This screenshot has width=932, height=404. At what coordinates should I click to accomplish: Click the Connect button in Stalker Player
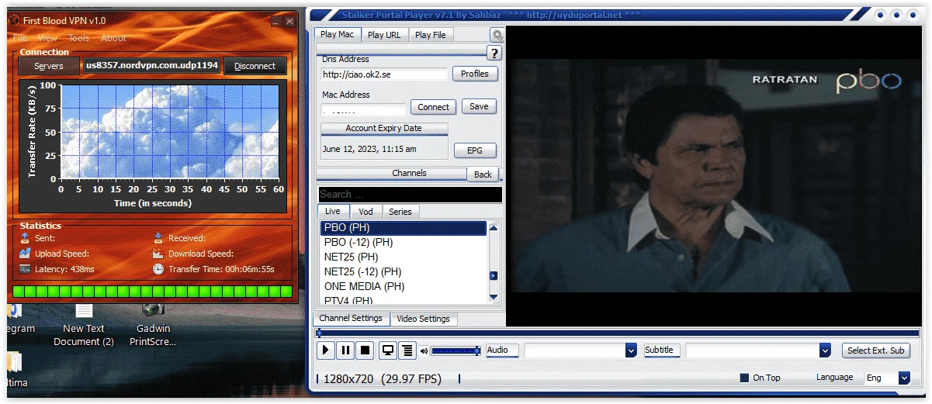(434, 107)
